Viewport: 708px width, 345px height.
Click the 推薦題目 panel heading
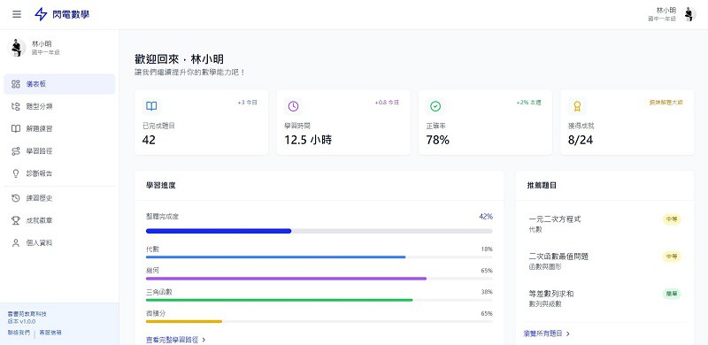click(x=542, y=186)
